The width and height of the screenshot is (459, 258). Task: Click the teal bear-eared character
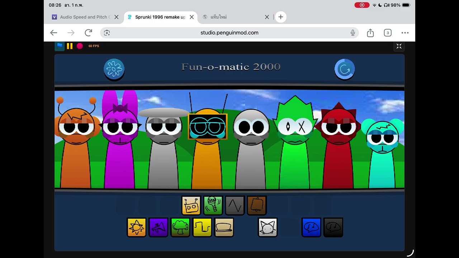point(382,153)
